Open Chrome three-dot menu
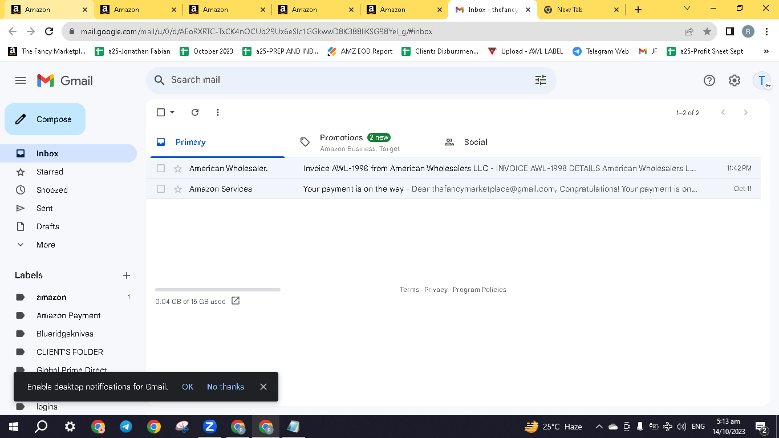Screen dimensions: 779x438 click(x=766, y=32)
